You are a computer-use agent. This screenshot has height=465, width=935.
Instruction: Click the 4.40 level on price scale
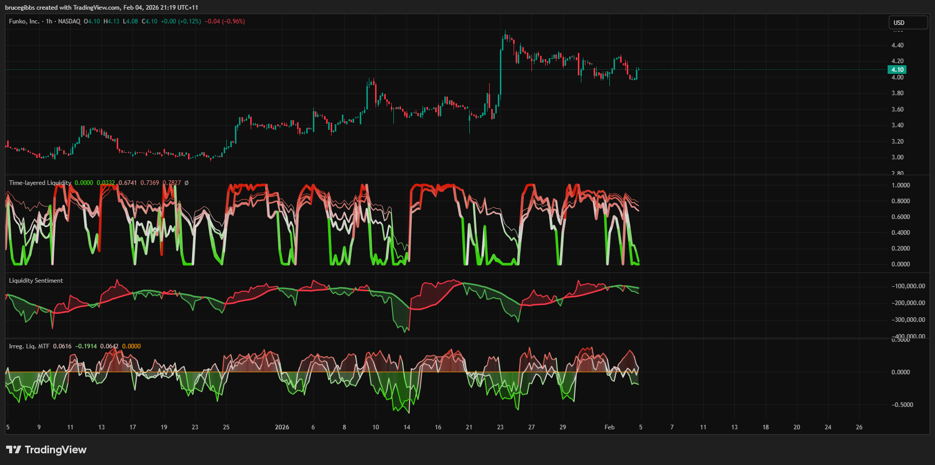(x=897, y=45)
